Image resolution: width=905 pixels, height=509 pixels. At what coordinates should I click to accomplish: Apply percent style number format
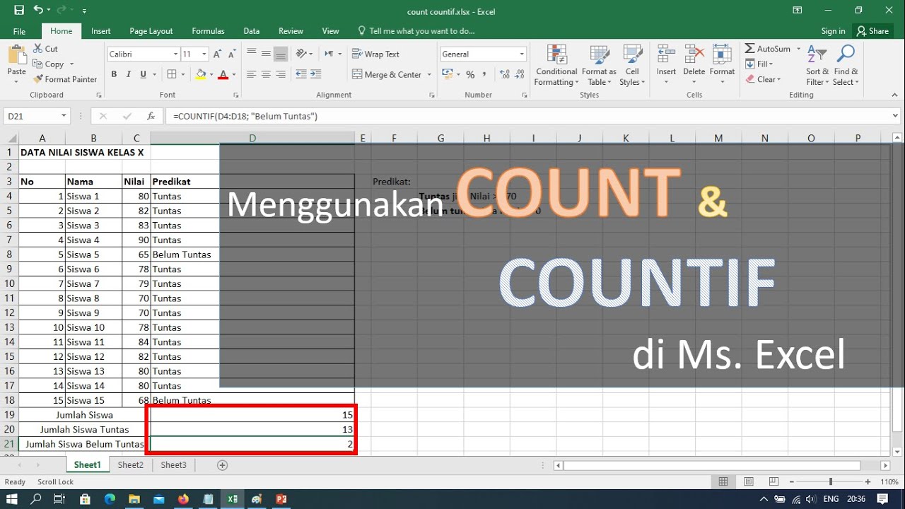tap(470, 74)
